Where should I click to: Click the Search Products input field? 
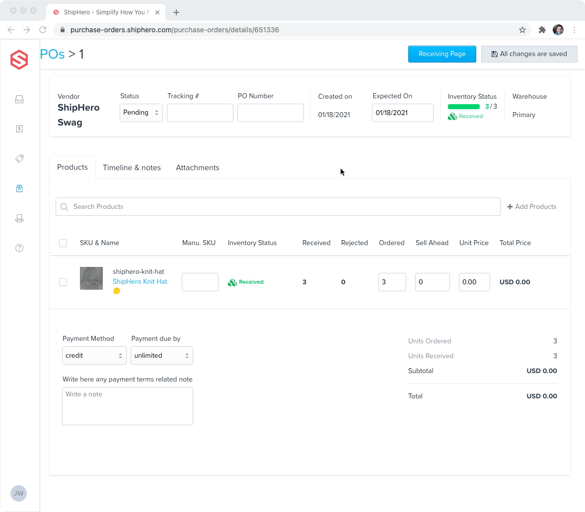point(278,207)
